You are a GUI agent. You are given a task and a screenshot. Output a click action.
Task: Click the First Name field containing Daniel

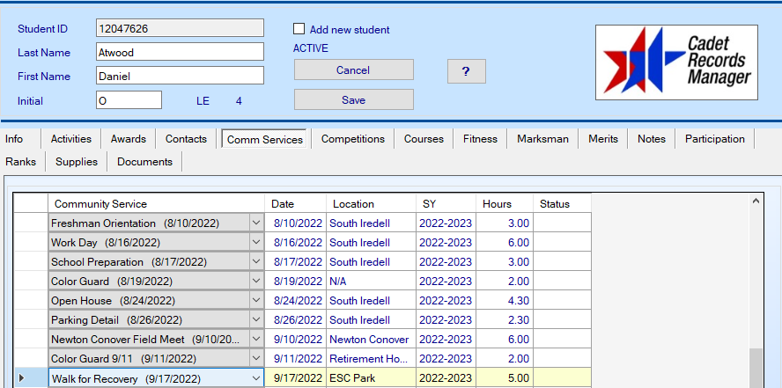point(180,77)
